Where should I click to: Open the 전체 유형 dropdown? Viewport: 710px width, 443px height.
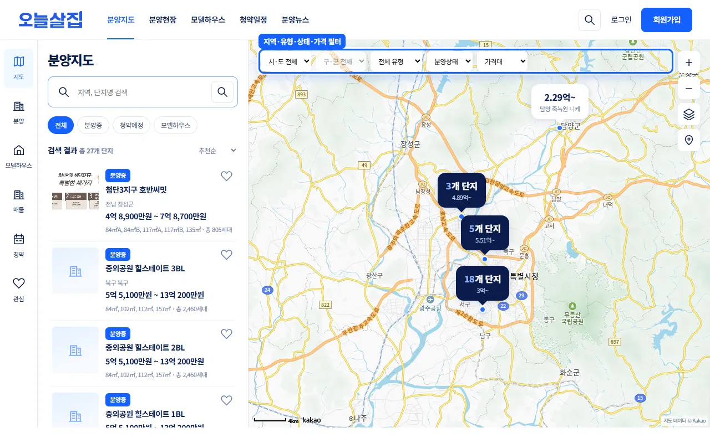click(397, 61)
